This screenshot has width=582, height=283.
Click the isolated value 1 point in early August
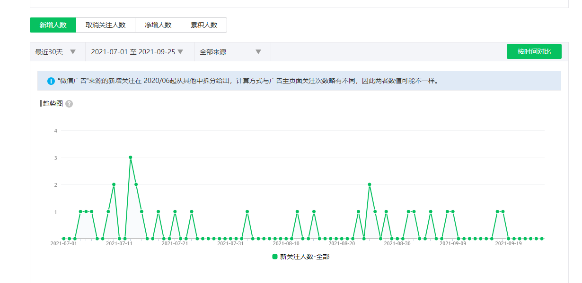coord(247,212)
